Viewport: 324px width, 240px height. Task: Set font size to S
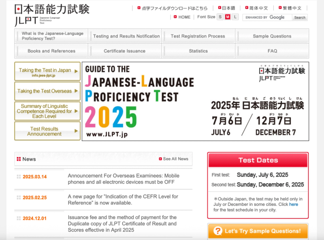click(x=220, y=17)
